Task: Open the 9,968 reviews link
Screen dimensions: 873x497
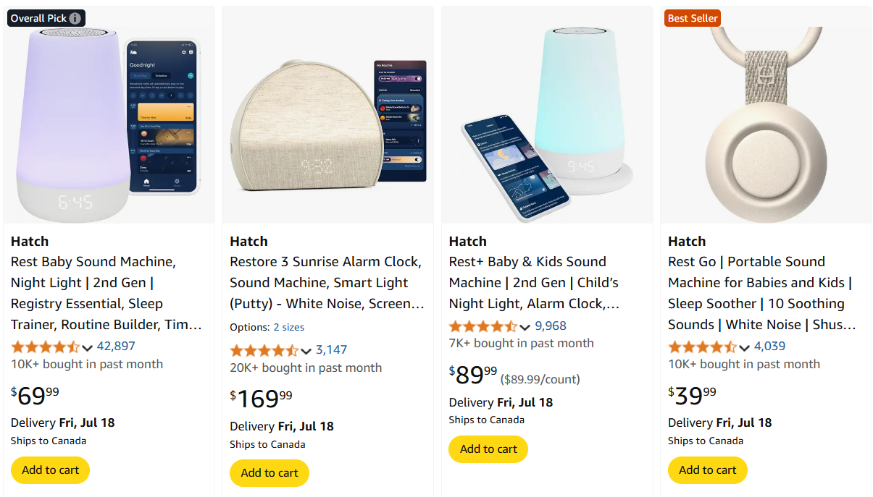Action: pyautogui.click(x=551, y=326)
